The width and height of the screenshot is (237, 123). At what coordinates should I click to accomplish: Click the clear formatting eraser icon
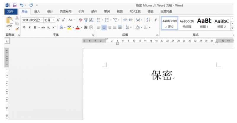80,20
